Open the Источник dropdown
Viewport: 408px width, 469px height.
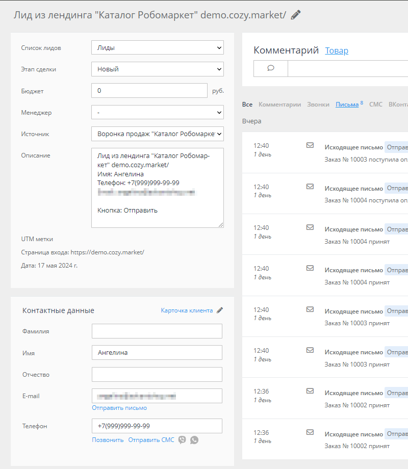158,134
